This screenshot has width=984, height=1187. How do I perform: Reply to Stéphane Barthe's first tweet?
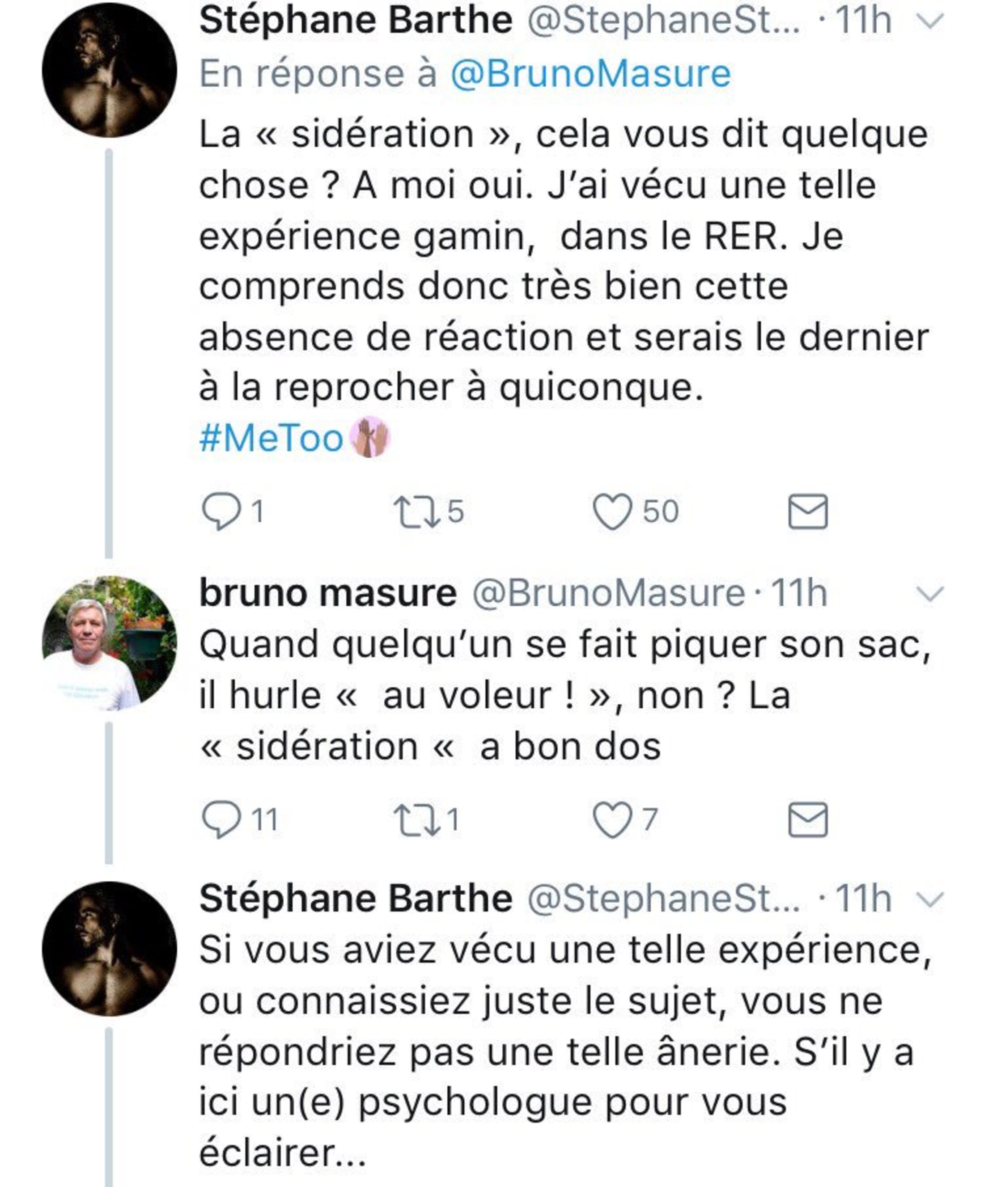click(x=221, y=511)
